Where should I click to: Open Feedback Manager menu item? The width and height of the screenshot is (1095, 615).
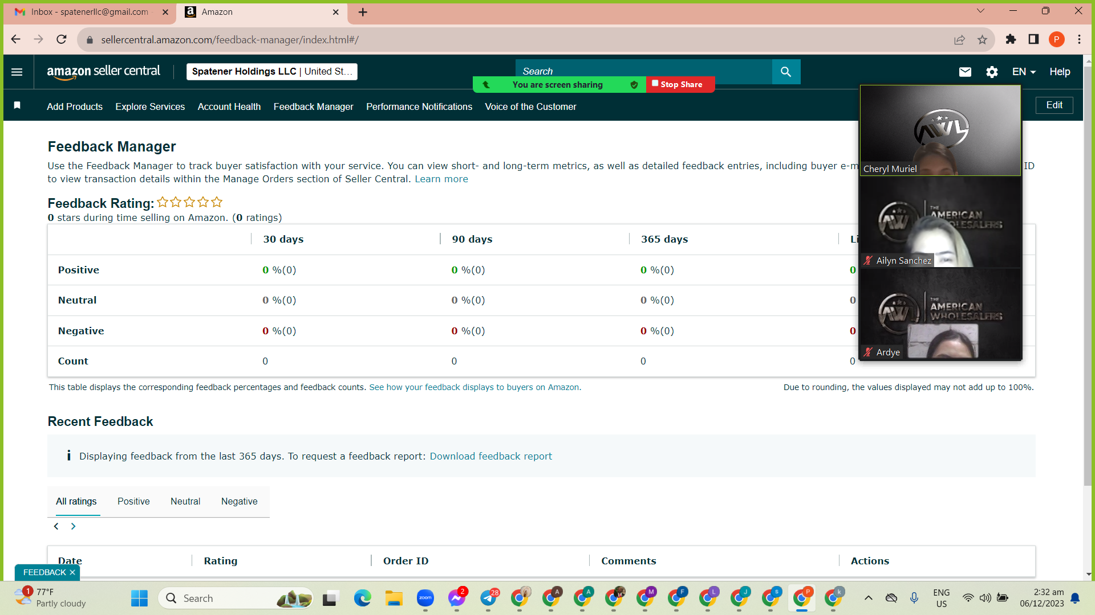[x=314, y=106]
